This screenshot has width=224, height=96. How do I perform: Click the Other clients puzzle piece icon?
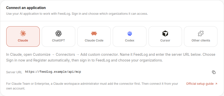201,33
